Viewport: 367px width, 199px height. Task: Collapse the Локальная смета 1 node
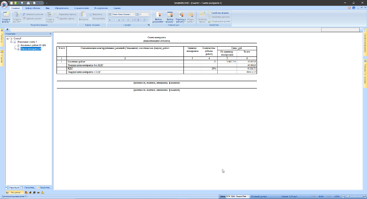(x=11, y=42)
